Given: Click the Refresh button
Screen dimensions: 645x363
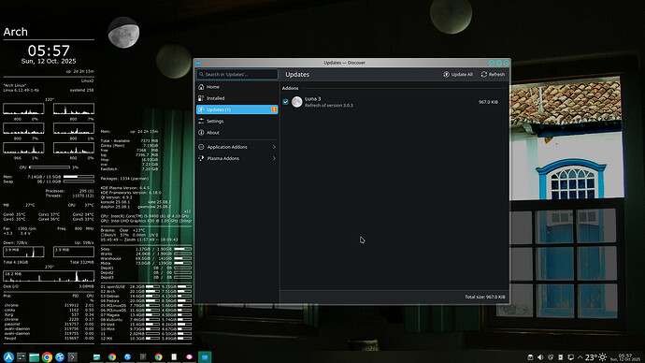Looking at the screenshot, I should pyautogui.click(x=493, y=75).
